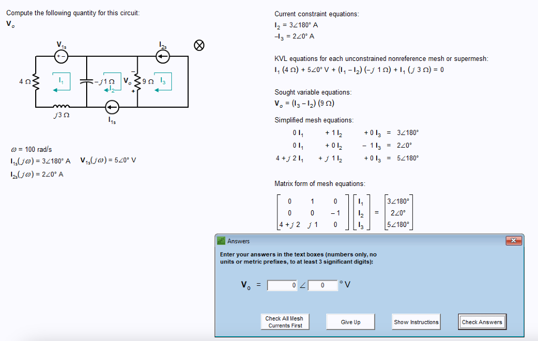The image size is (538, 341).
Task: Select the I1 mesh current arrow
Action: [x=62, y=81]
